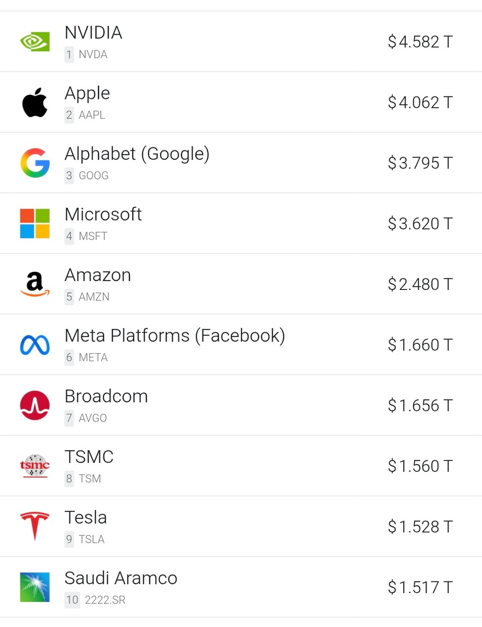Click the red Tesla T logo
The image size is (482, 627).
click(35, 527)
